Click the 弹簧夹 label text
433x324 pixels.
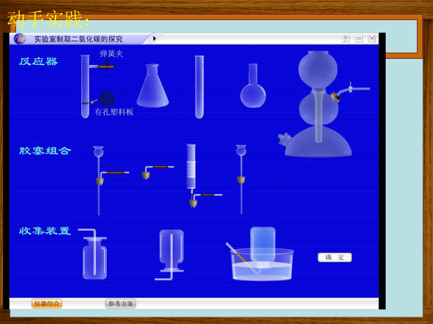[x=111, y=53]
